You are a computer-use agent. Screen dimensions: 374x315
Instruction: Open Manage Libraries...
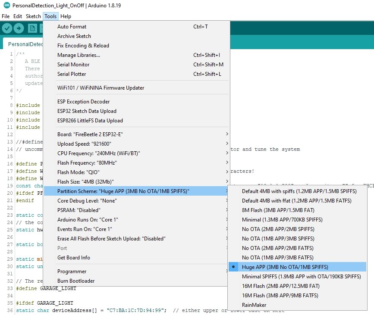tap(136, 55)
